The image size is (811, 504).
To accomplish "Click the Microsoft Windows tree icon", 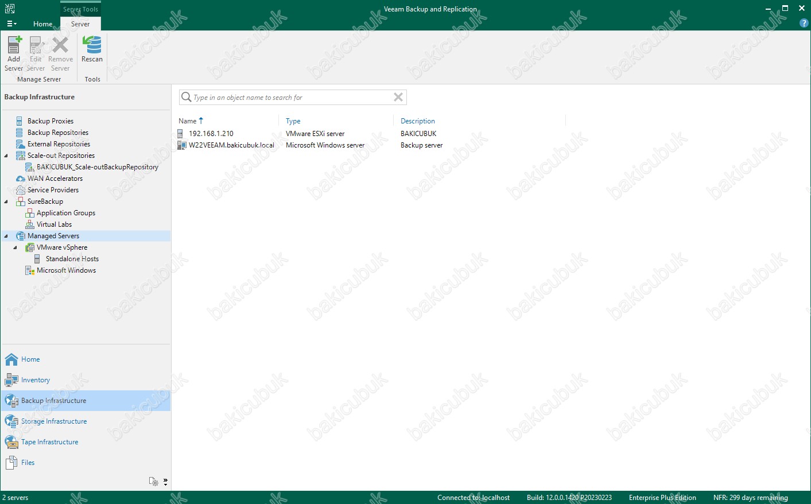I will [x=30, y=270].
